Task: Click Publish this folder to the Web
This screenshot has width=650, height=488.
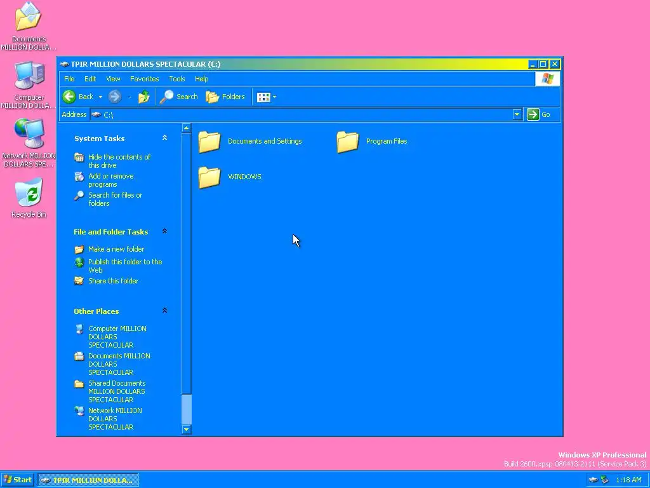Action: 125,266
